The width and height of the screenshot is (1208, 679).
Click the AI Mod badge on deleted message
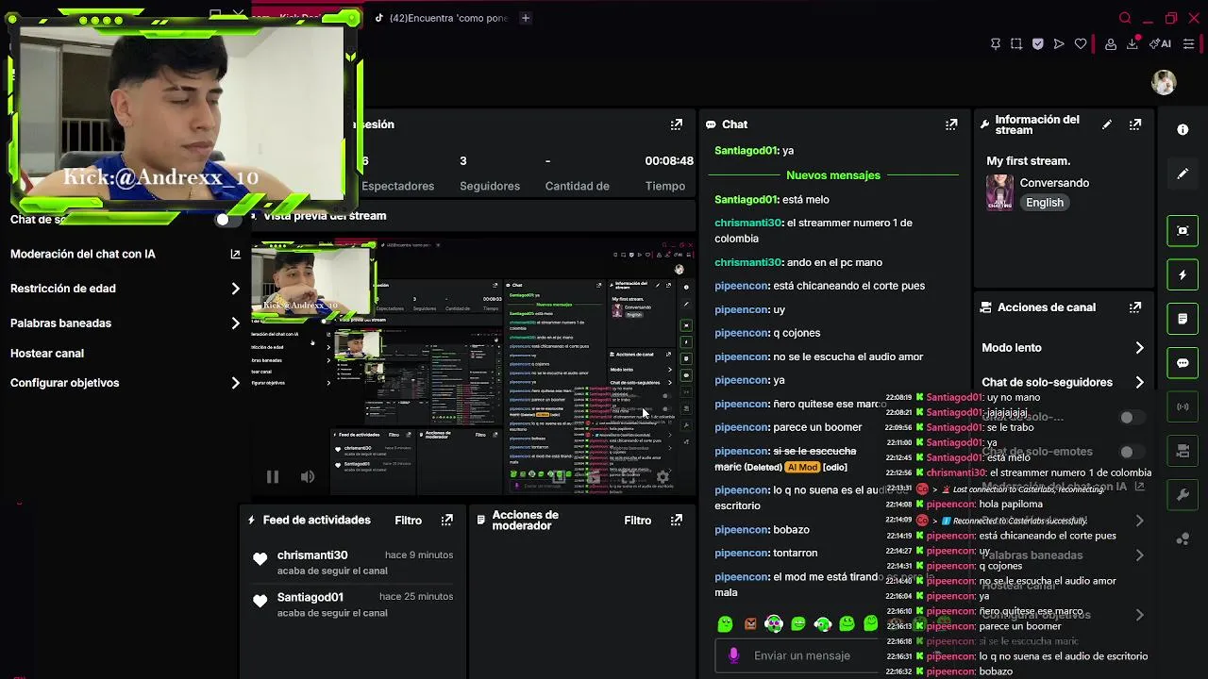coord(802,468)
